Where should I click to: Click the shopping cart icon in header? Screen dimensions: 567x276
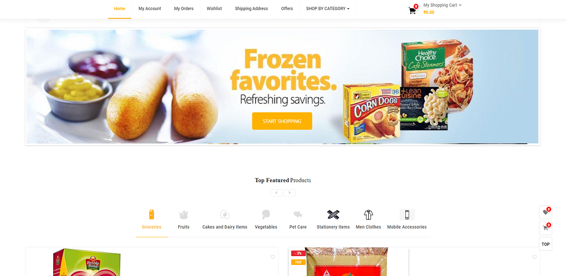tap(412, 10)
